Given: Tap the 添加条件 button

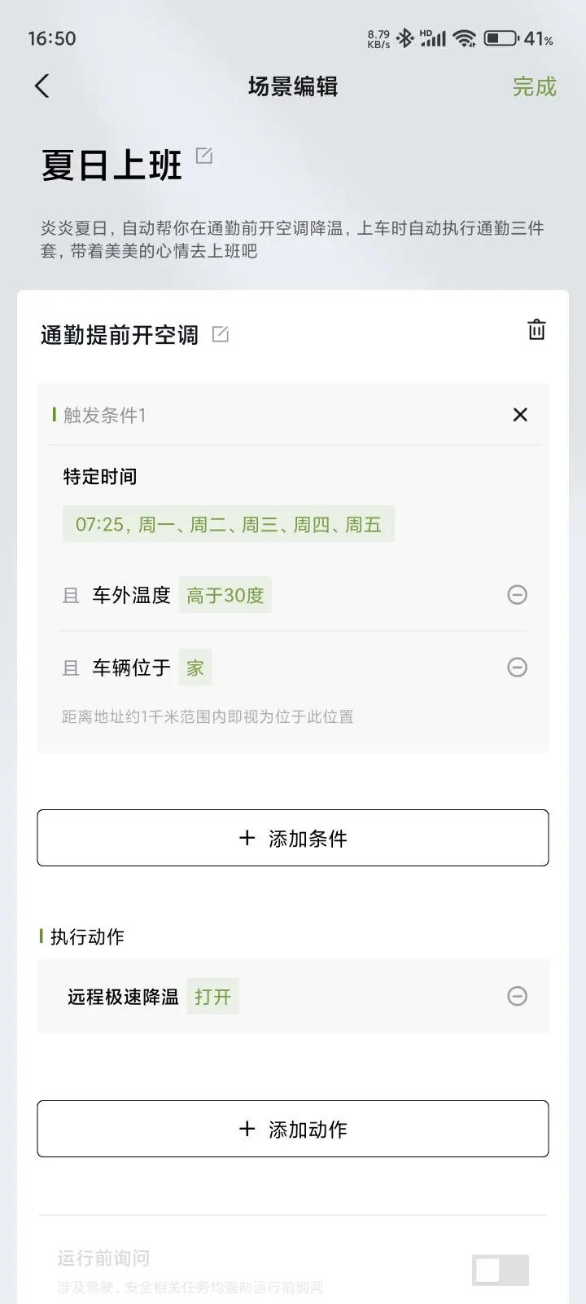Looking at the screenshot, I should pyautogui.click(x=293, y=838).
